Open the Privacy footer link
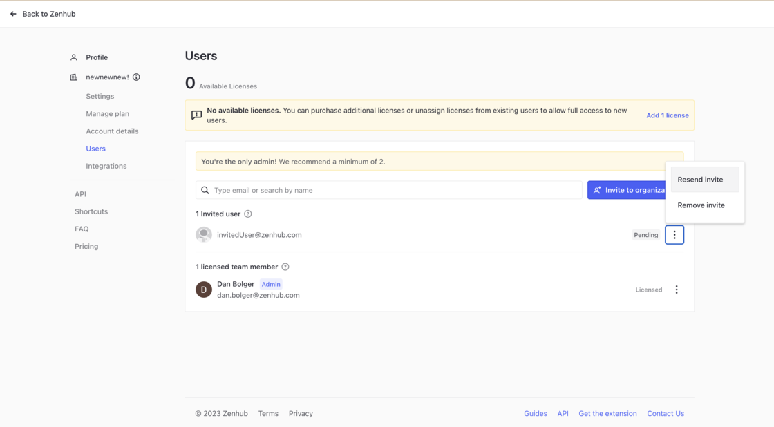774x427 pixels. coord(301,414)
